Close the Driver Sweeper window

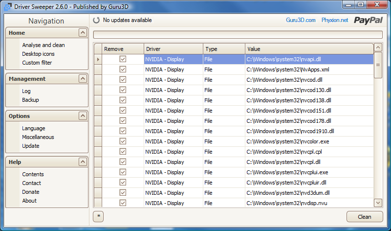[x=377, y=5]
